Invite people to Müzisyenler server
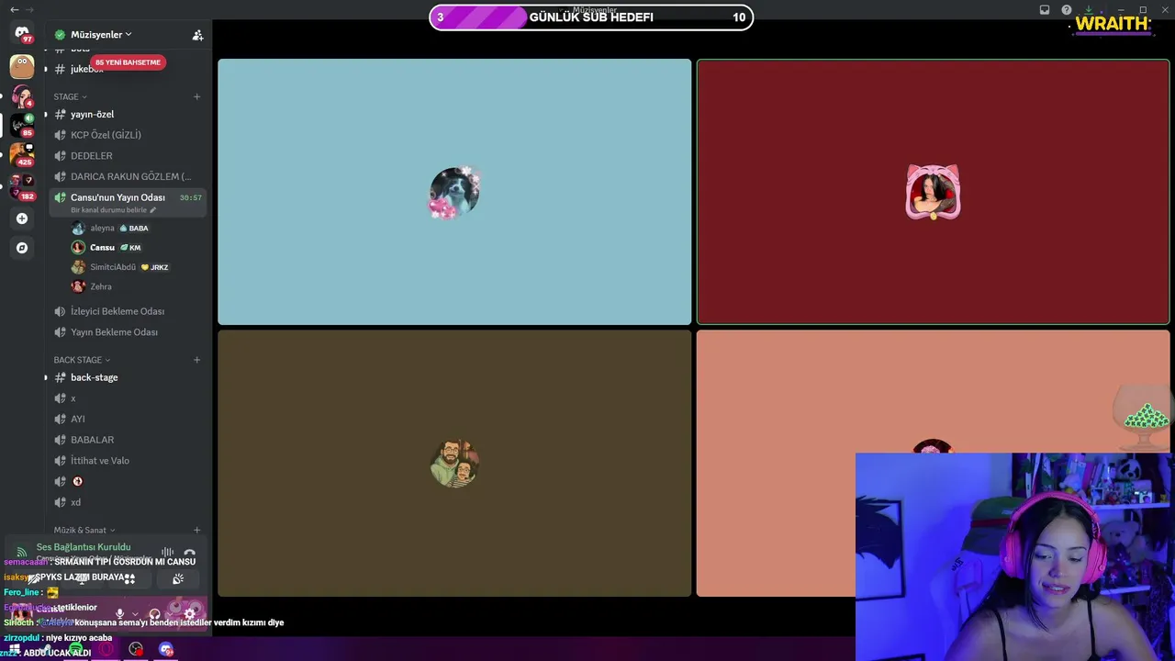The height and width of the screenshot is (661, 1175). (197, 35)
